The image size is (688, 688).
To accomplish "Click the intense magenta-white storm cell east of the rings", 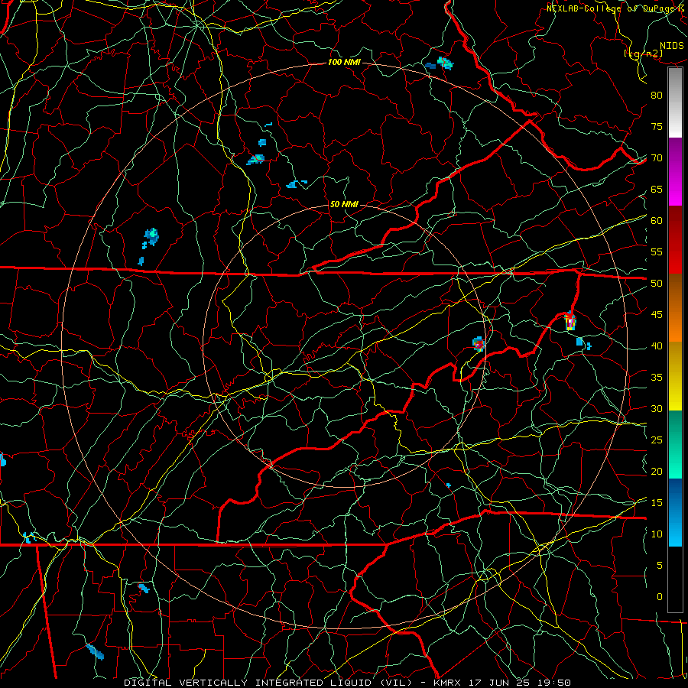I will point(570,322).
